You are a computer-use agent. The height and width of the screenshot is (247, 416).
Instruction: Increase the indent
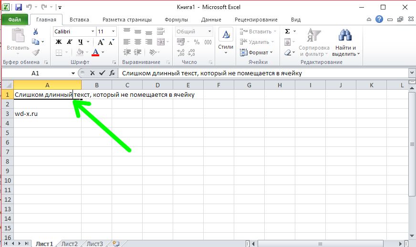click(x=138, y=52)
